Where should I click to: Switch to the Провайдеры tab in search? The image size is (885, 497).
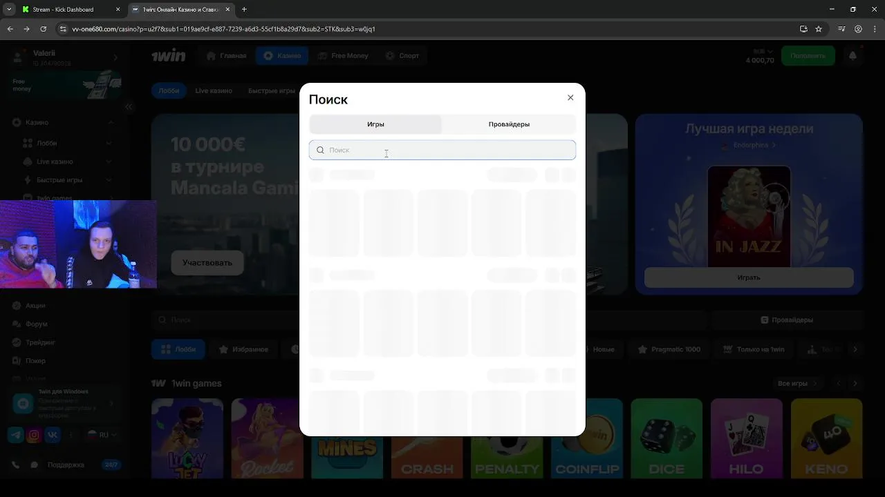(x=509, y=124)
